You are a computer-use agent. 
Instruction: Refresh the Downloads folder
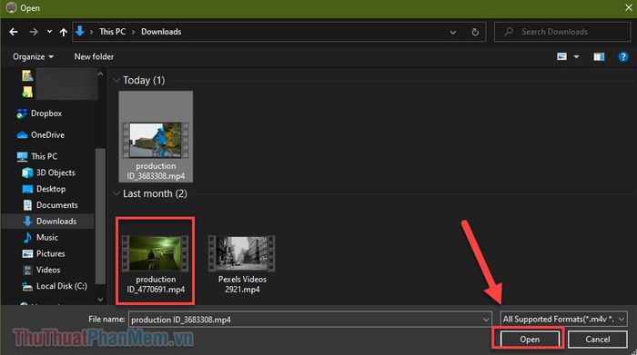(x=475, y=32)
